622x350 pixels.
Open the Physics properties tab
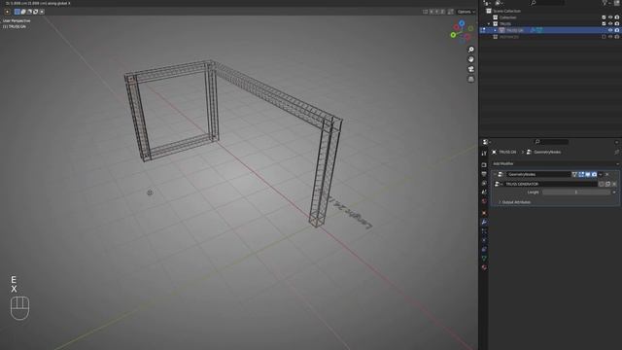(484, 240)
